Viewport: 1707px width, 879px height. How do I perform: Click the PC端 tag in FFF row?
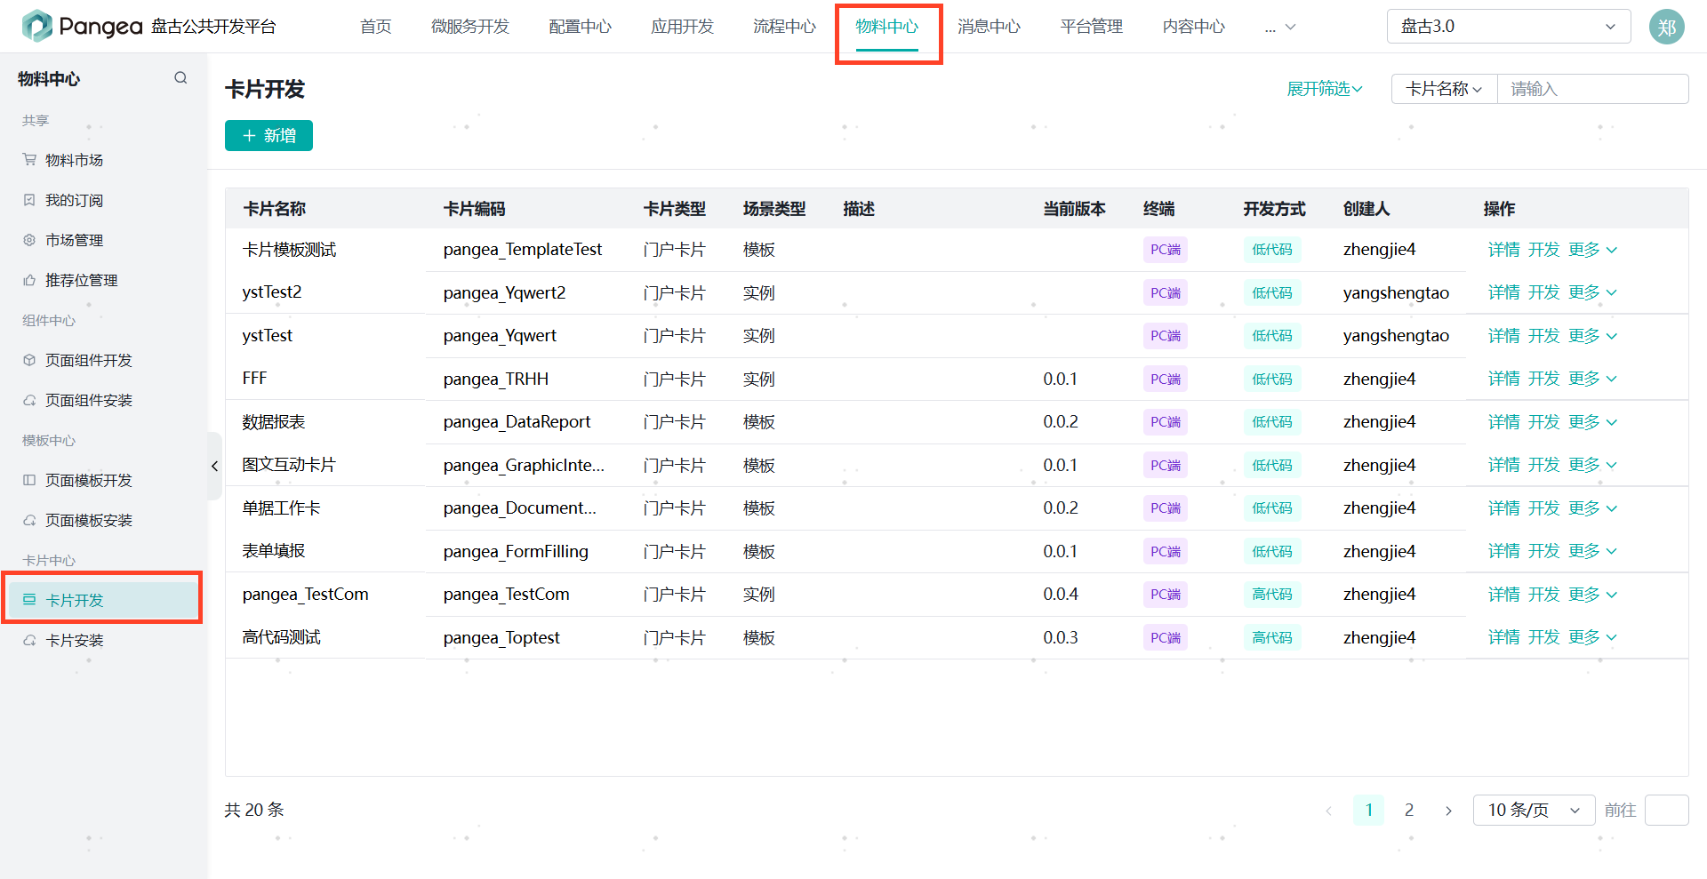pyautogui.click(x=1166, y=380)
